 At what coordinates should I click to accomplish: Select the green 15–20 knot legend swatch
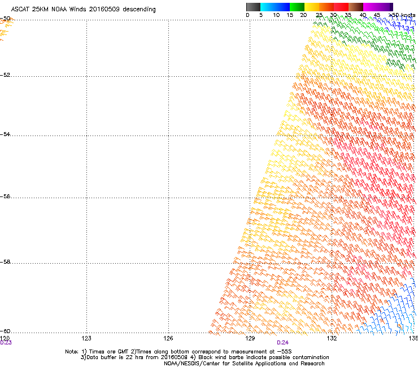click(x=297, y=7)
